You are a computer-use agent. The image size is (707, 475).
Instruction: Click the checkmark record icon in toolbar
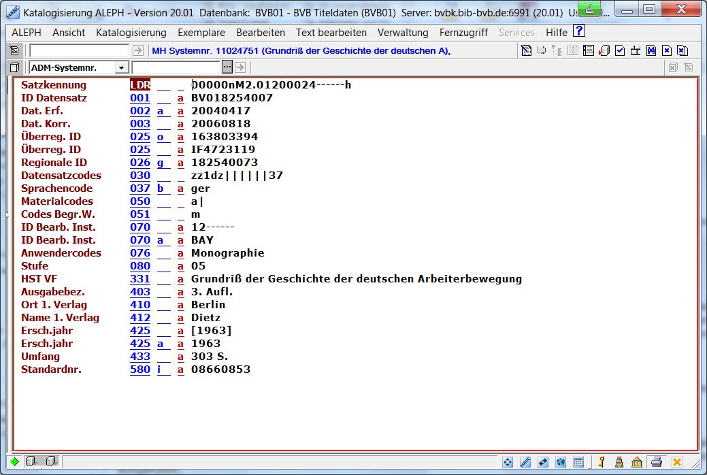619,50
